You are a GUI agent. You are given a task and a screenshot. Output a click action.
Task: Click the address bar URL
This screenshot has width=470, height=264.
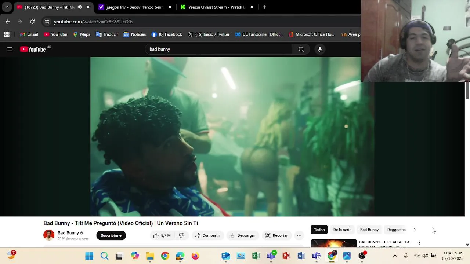pos(93,22)
